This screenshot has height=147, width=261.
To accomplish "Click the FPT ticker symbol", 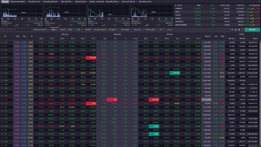I will tap(6, 58).
